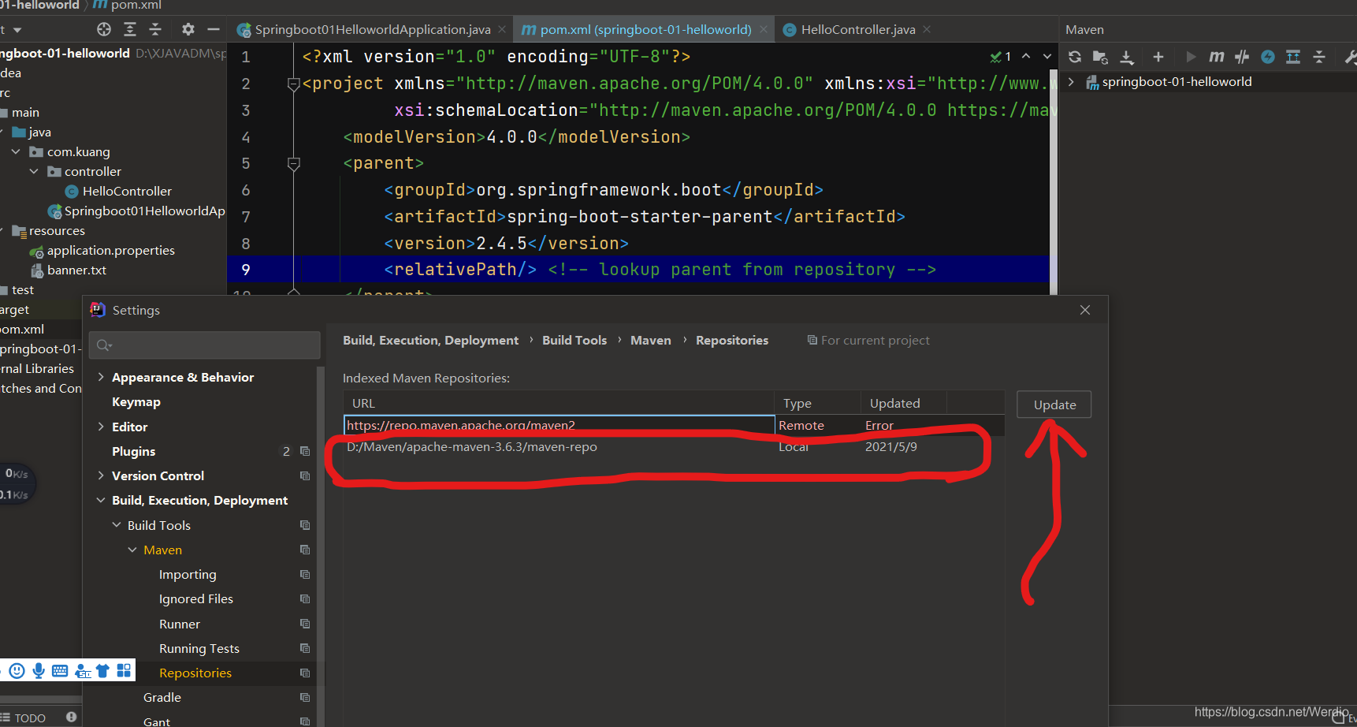Open Plugins settings

[x=134, y=451]
